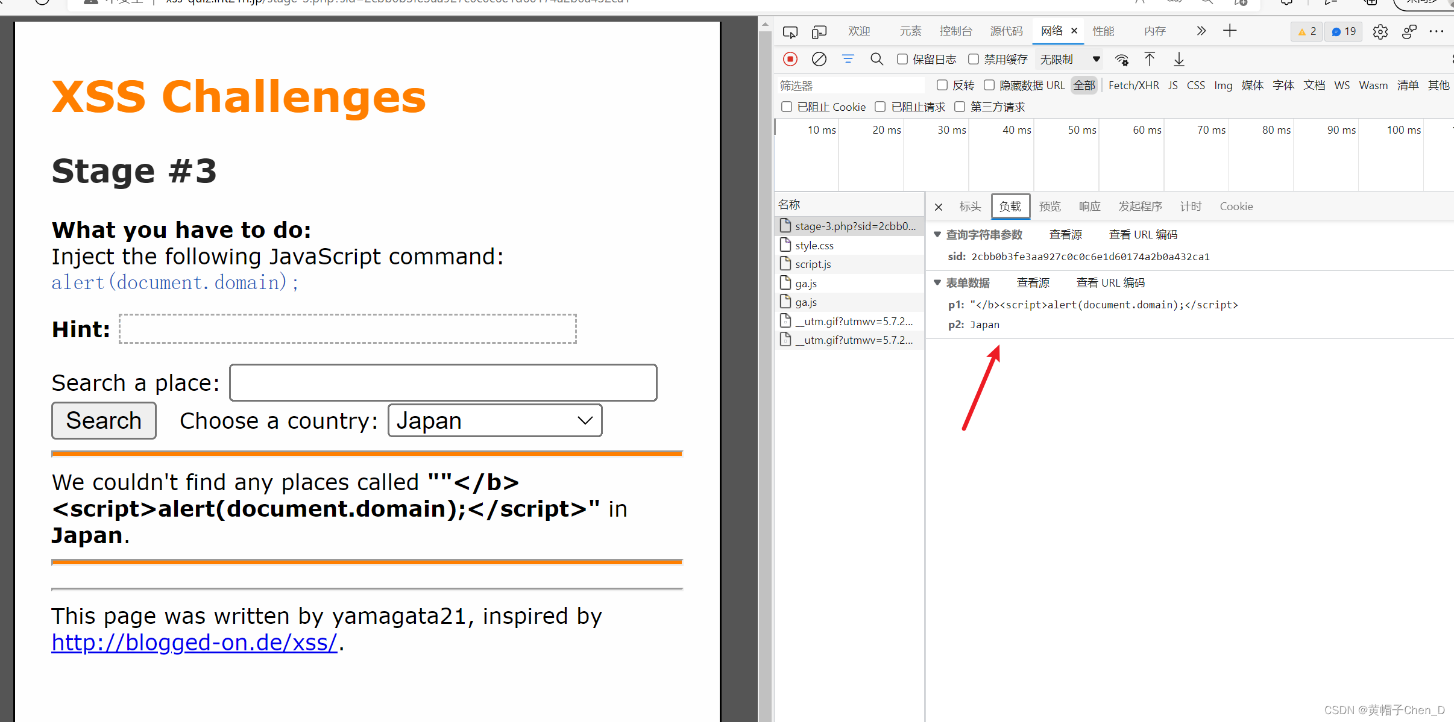The height and width of the screenshot is (722, 1454).
Task: Open the Japan country dropdown
Action: point(494,420)
